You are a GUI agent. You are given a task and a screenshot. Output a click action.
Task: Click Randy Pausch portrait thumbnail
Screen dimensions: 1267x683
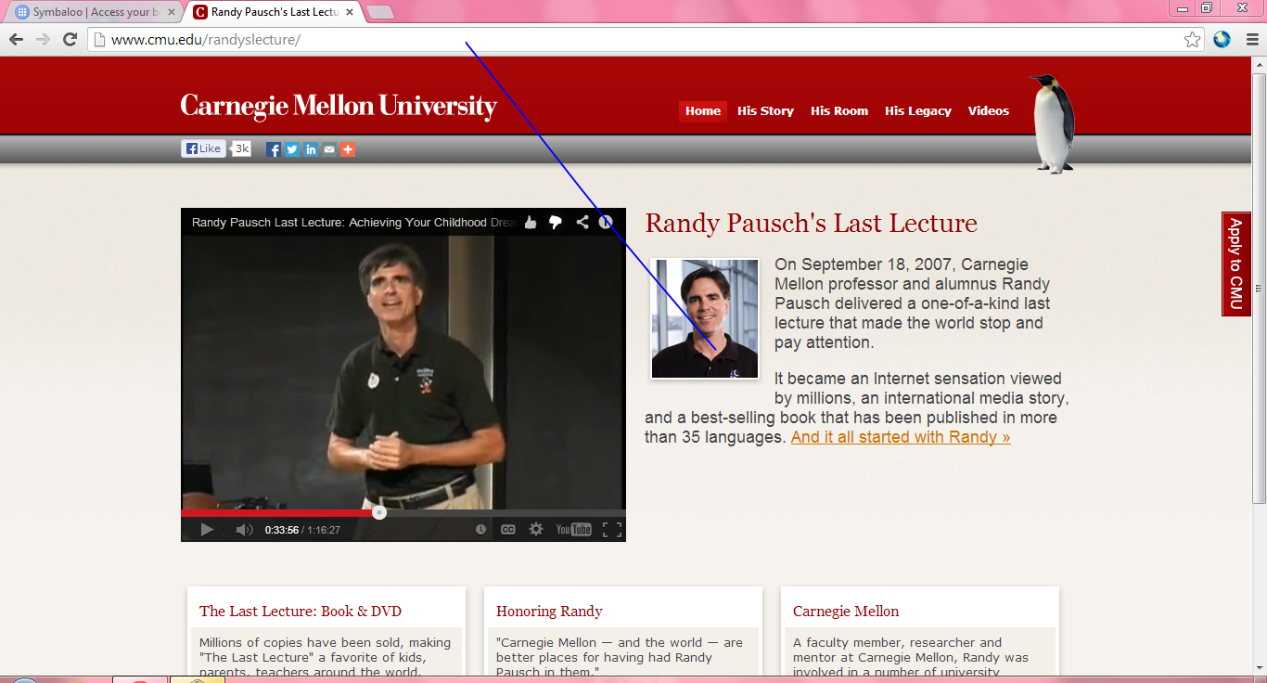click(705, 318)
